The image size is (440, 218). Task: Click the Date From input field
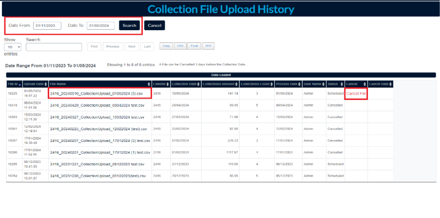point(48,25)
